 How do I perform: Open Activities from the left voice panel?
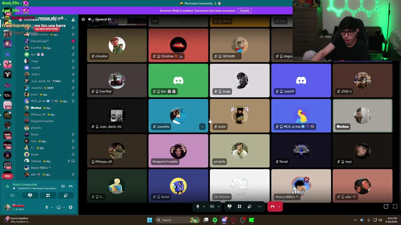pos(48,195)
